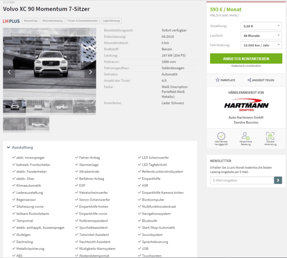Click the 'Geländewagen' value
Image resolution: width=287 pixels, height=258 pixels.
pyautogui.click(x=173, y=68)
